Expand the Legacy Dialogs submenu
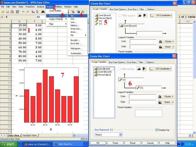Screen dimensions: 196x147 click(x=57, y=19)
